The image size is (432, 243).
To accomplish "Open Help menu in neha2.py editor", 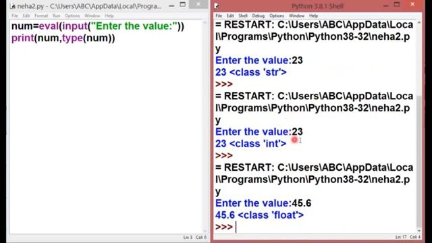I will coord(109,16).
